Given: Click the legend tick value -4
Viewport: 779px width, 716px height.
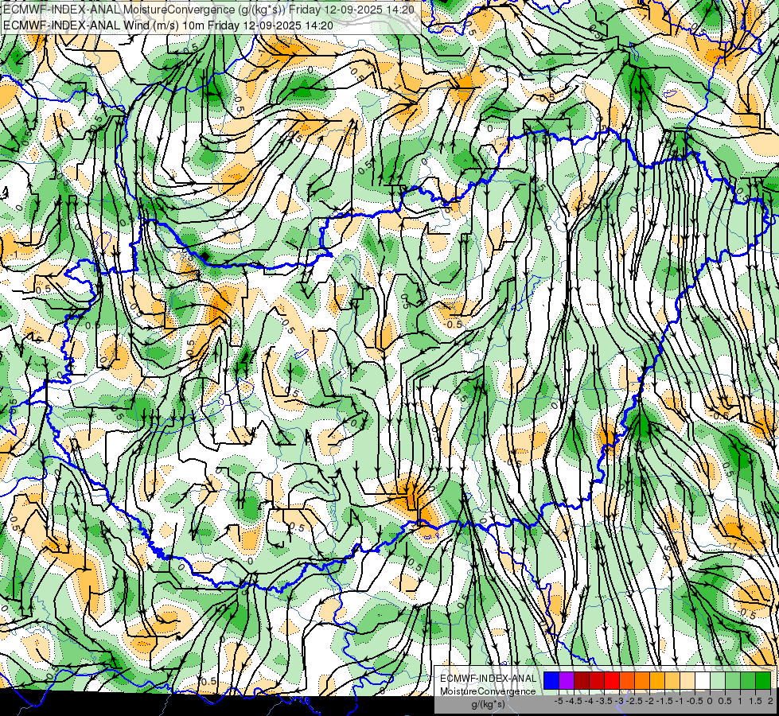Looking at the screenshot, I should click(589, 701).
